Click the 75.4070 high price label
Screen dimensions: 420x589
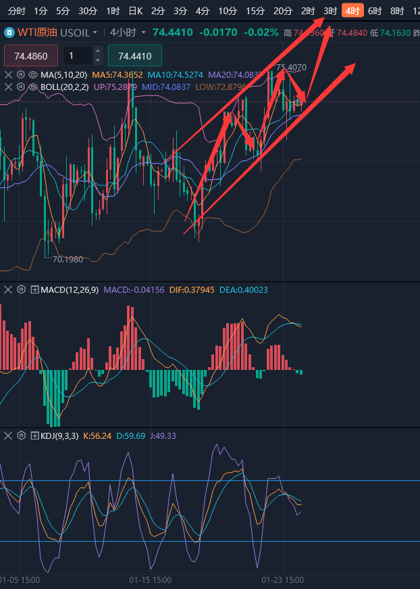click(x=292, y=67)
